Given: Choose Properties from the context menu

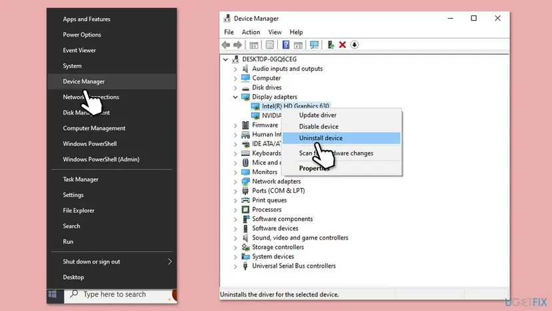Looking at the screenshot, I should (x=341, y=168).
